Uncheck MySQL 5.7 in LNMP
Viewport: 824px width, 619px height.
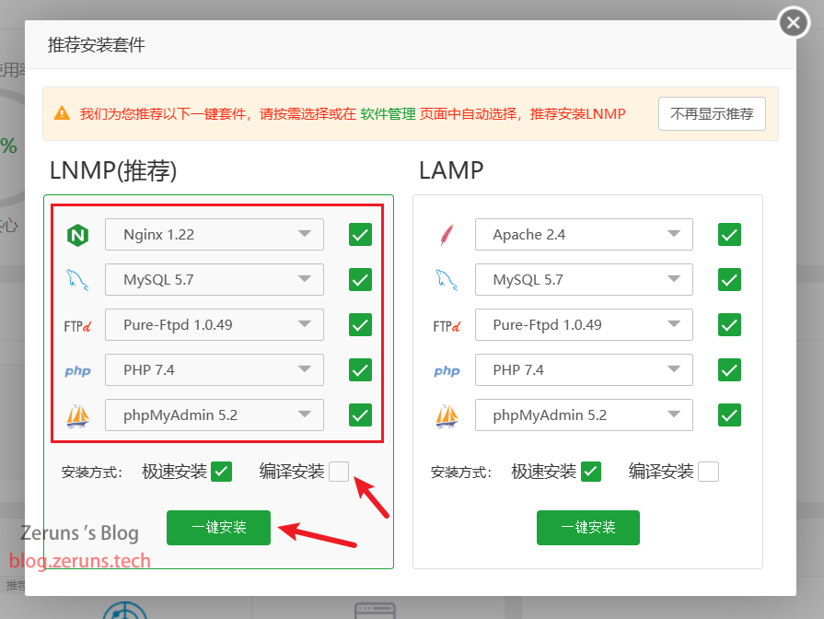click(361, 280)
